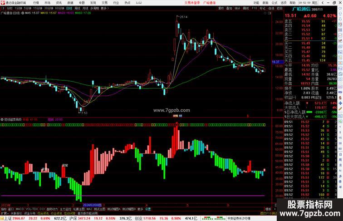The image size is (343, 221).
Task: Open the 行业资讯 tab
Action: 56,213
